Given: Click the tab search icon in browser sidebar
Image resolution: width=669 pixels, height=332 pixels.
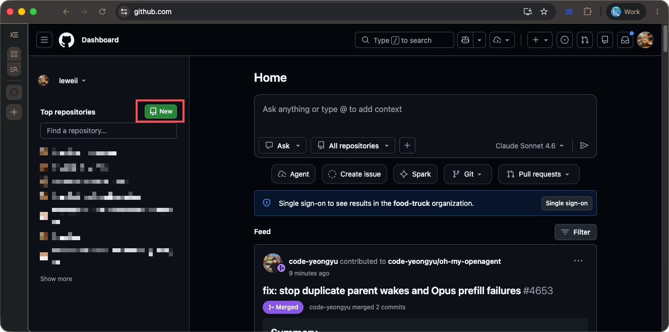Looking at the screenshot, I should (x=14, y=69).
